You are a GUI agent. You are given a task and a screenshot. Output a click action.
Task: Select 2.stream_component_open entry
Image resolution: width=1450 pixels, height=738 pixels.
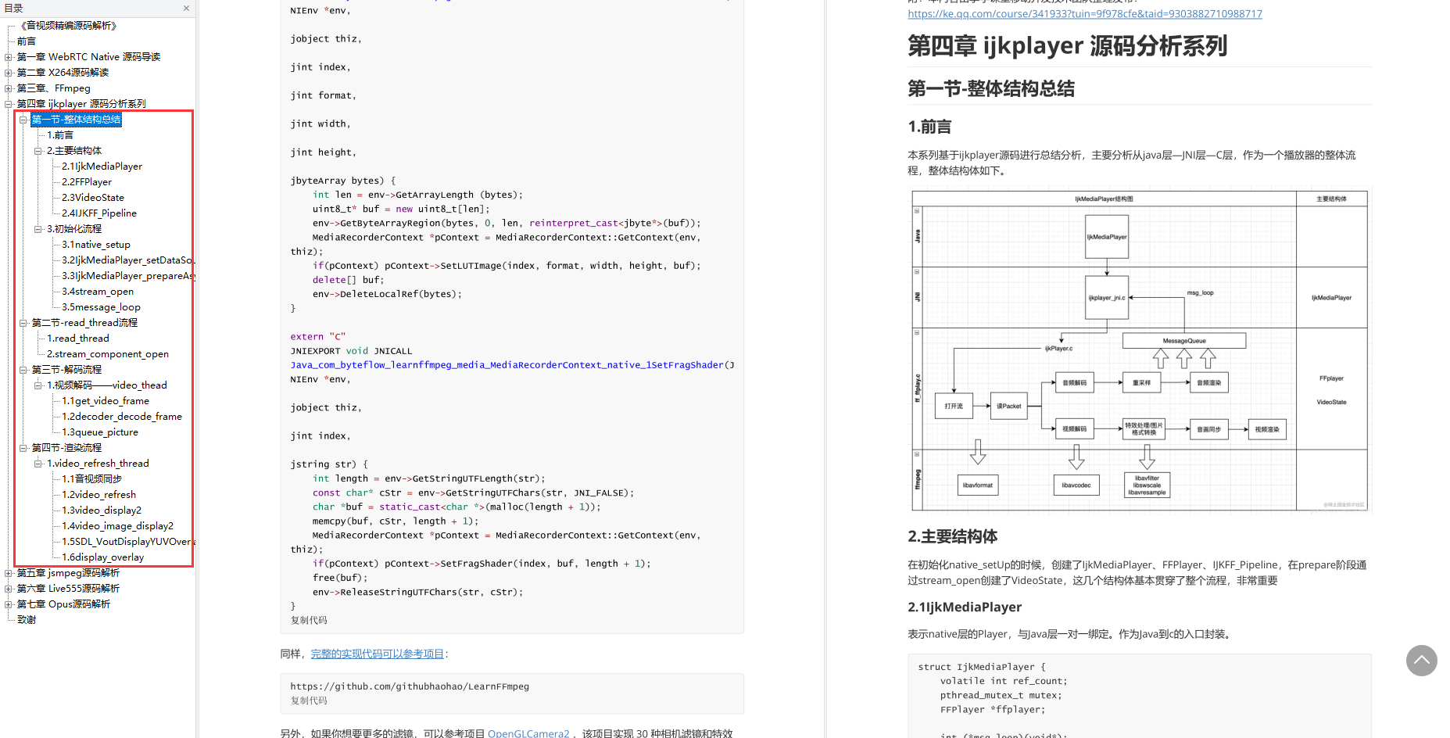coord(108,354)
